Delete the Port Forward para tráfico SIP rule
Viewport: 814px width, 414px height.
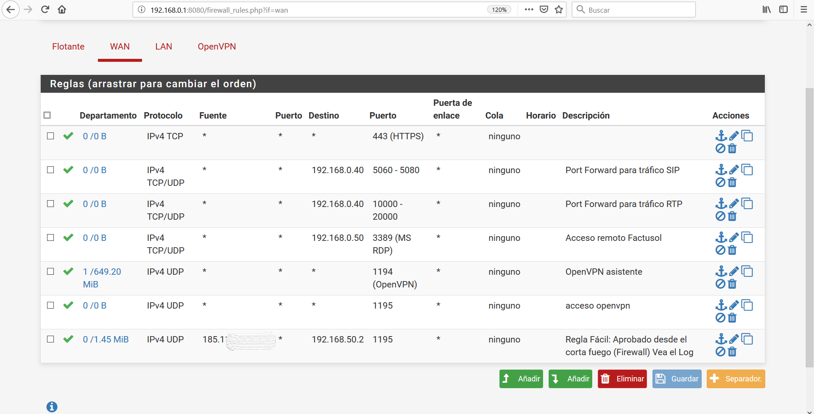point(732,182)
